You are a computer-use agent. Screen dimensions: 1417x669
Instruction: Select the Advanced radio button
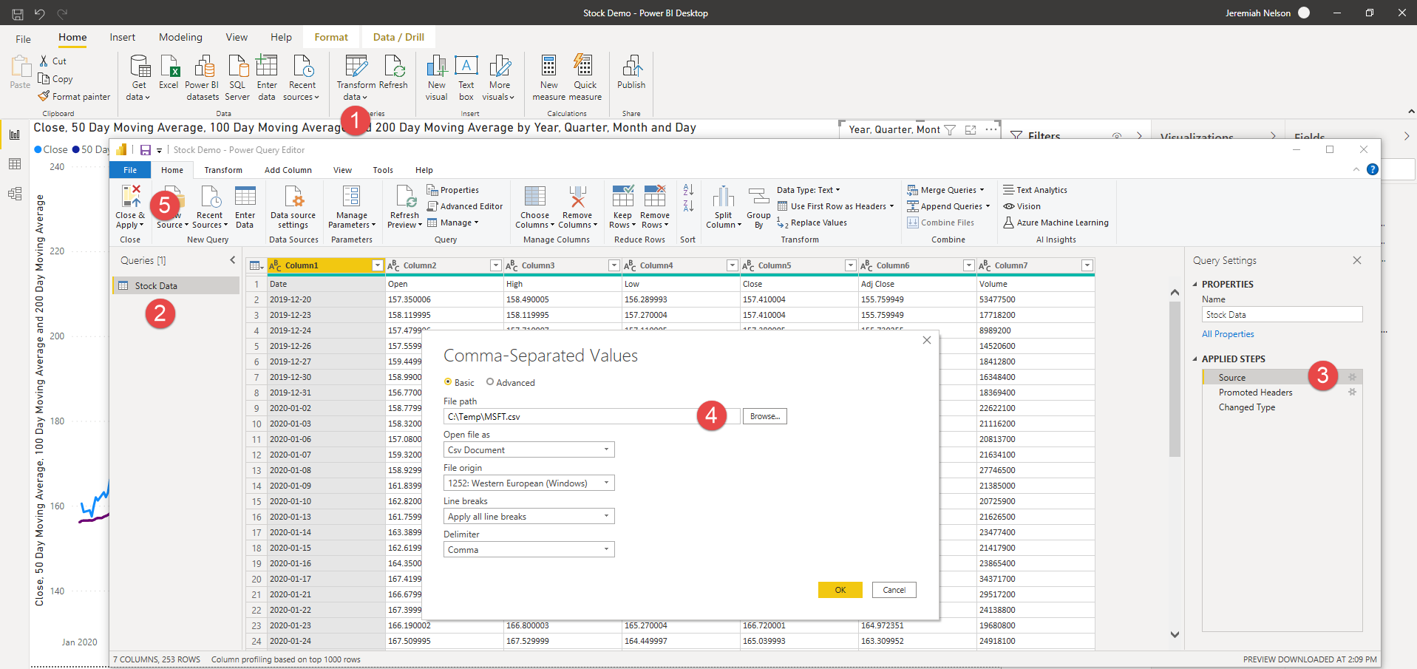point(490,382)
